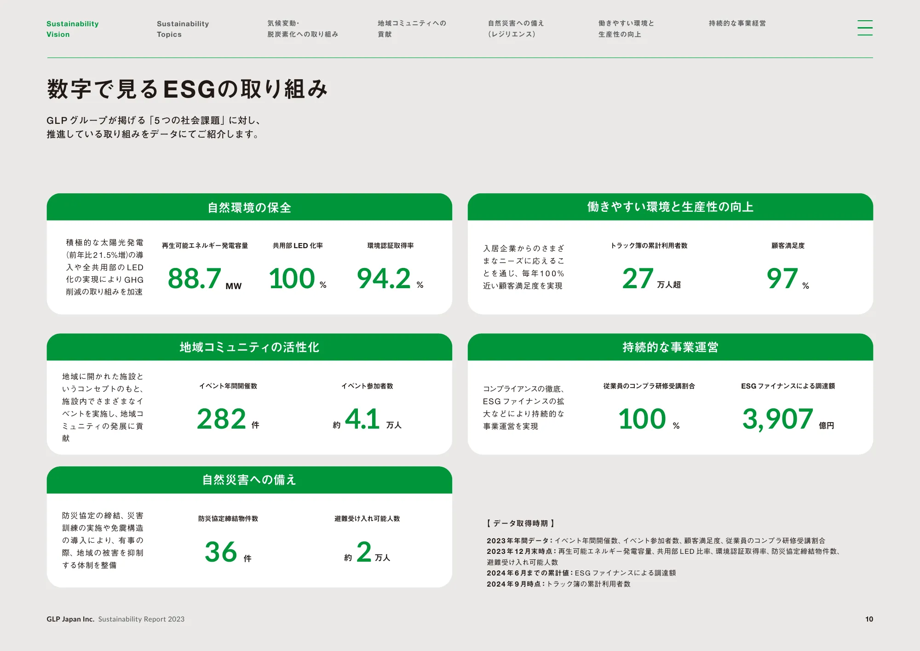Open 自然災害への備え(レジリエンス) tab
The image size is (920, 651).
pyautogui.click(x=516, y=29)
